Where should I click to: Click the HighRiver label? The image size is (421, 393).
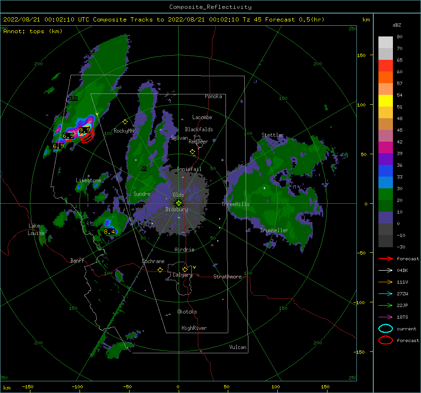coord(194,328)
